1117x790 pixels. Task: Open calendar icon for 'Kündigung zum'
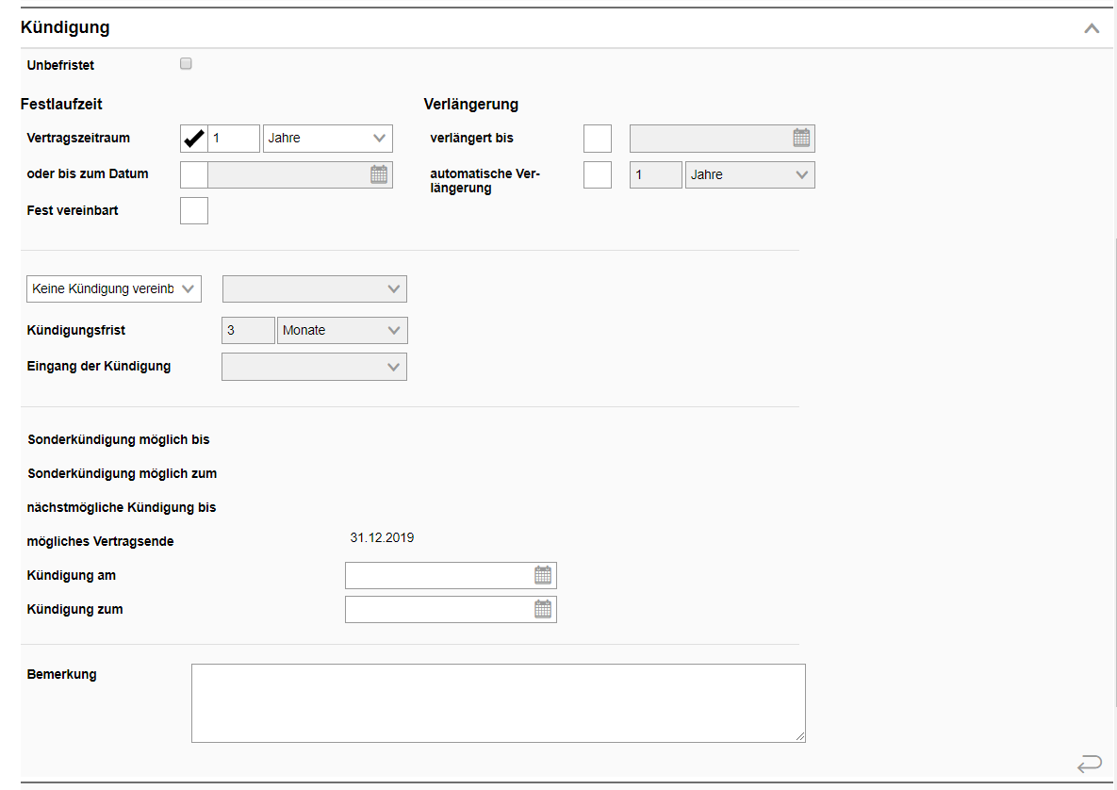(x=543, y=610)
